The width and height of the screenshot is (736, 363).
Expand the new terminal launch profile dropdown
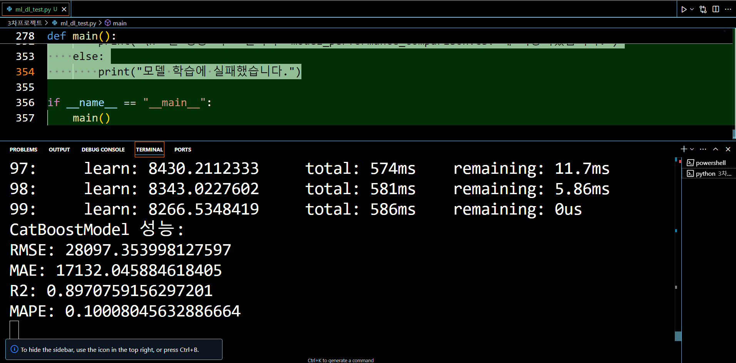[x=692, y=149]
